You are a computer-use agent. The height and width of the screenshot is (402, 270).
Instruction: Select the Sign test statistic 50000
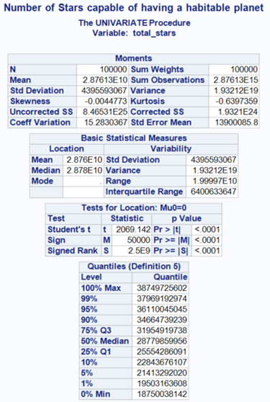click(132, 240)
